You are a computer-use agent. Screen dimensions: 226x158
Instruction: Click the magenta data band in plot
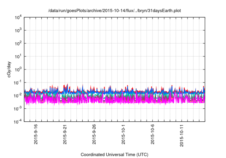coord(106,100)
